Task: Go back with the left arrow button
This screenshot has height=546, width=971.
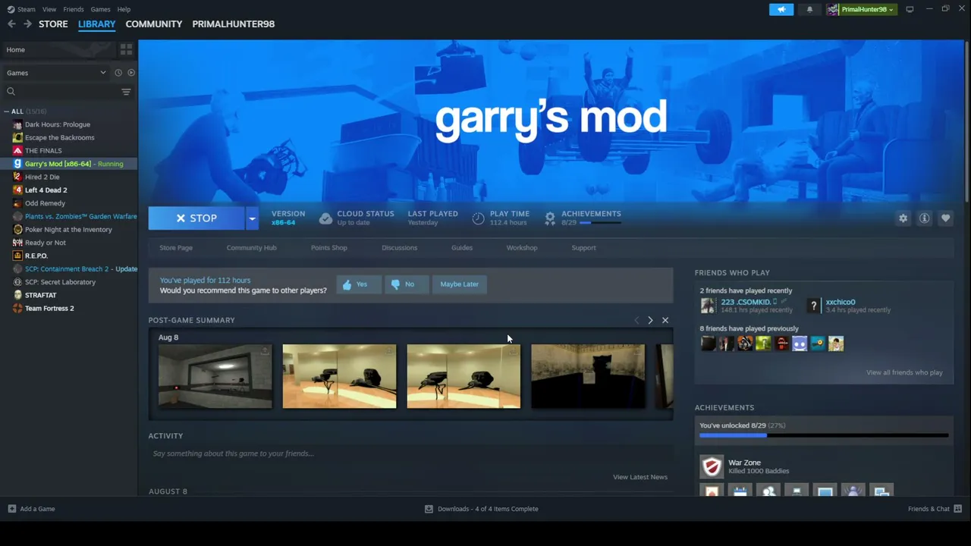Action: pos(11,24)
